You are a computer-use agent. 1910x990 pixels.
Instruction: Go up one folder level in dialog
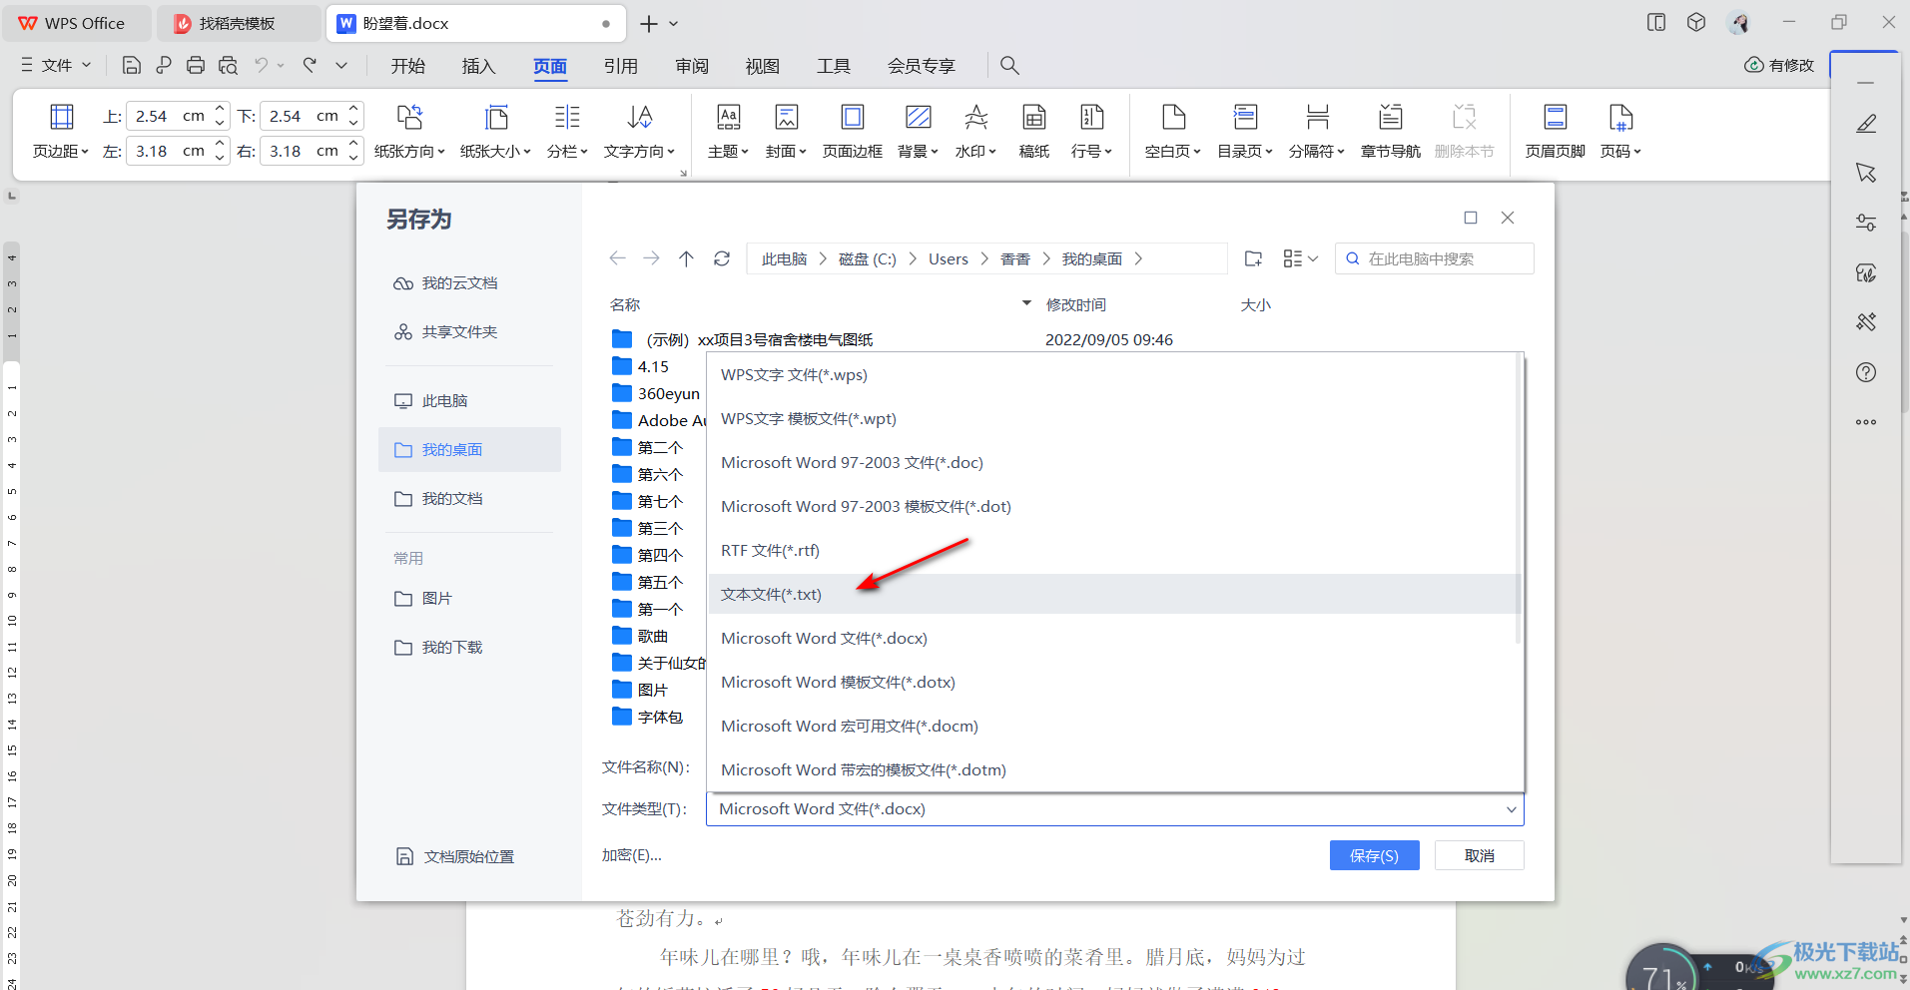[686, 258]
